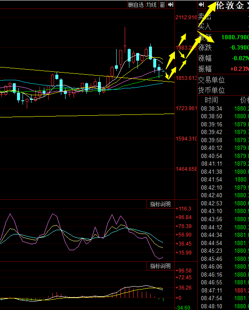249x310 pixels.
Task: Select the 最新 price 1880.7900 field
Action: [235, 37]
